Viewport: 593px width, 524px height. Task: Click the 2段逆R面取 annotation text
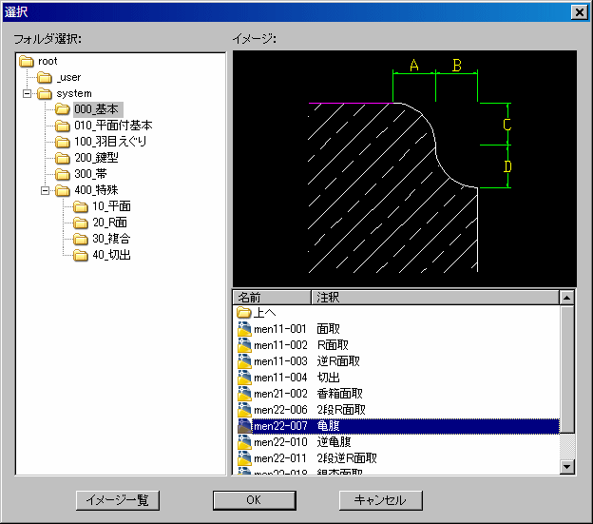[347, 458]
